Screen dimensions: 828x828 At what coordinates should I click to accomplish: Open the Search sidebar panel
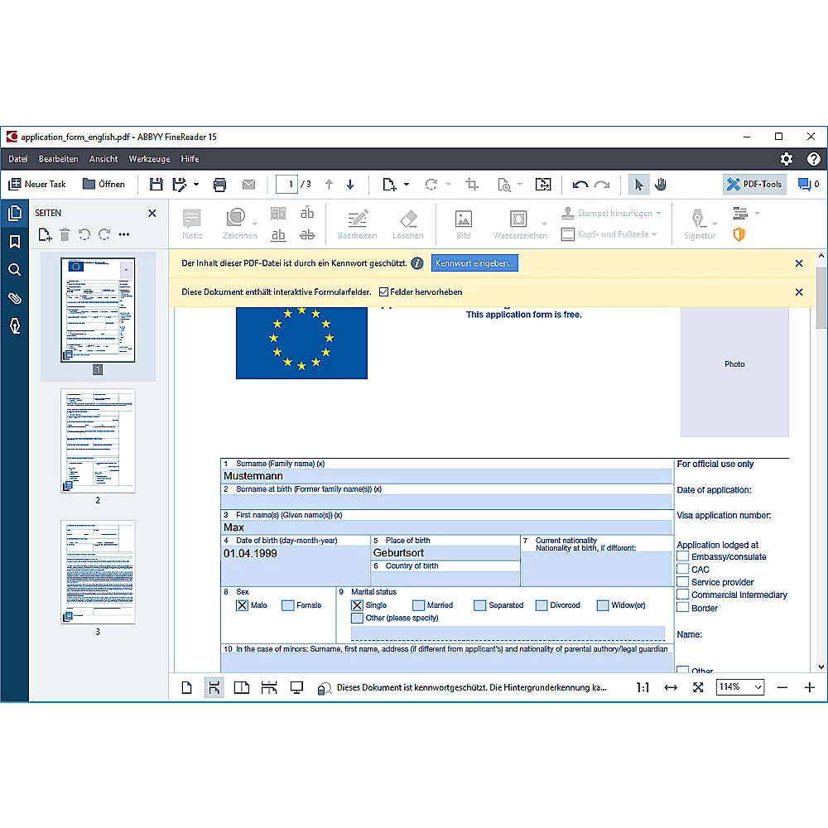point(15,270)
